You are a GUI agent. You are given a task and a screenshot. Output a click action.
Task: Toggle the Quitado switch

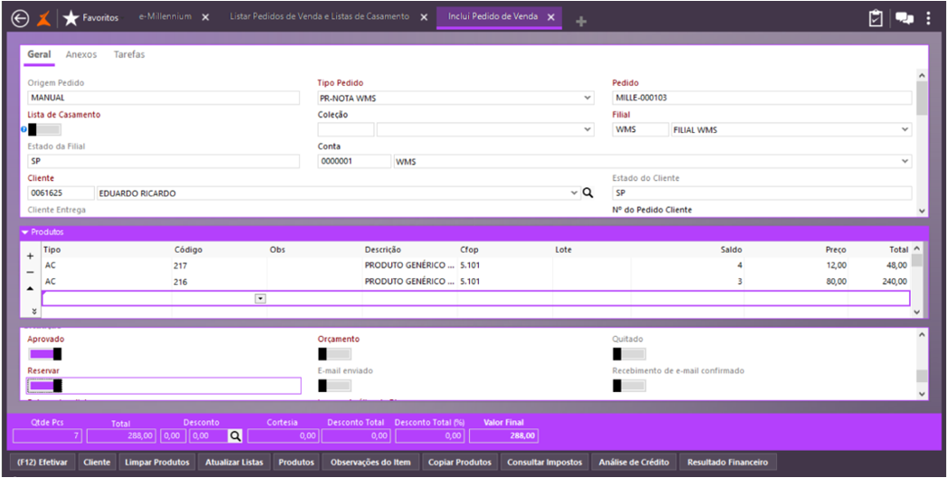(x=629, y=354)
